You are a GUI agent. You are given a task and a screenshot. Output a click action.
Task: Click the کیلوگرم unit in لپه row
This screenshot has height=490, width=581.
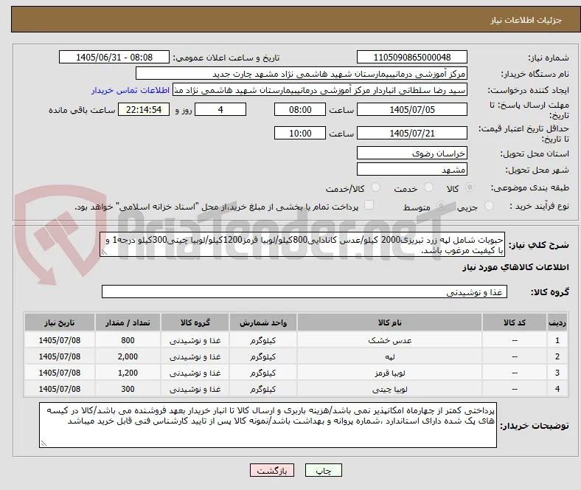263,356
